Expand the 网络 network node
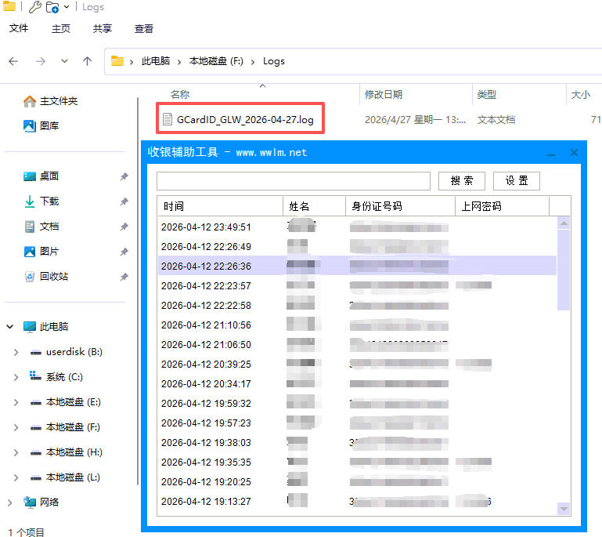Image resolution: width=602 pixels, height=537 pixels. point(9,503)
